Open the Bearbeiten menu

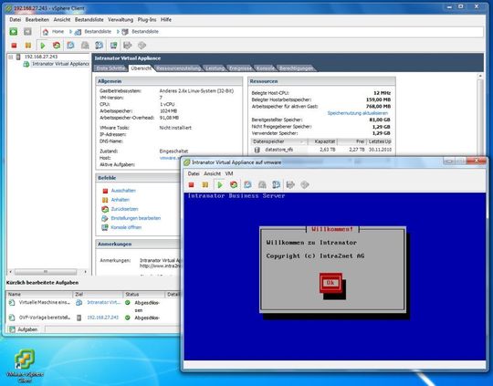[x=37, y=19]
